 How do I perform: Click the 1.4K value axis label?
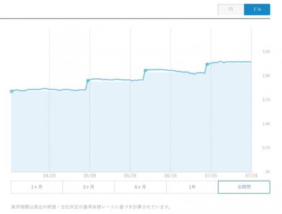pyautogui.click(x=266, y=124)
